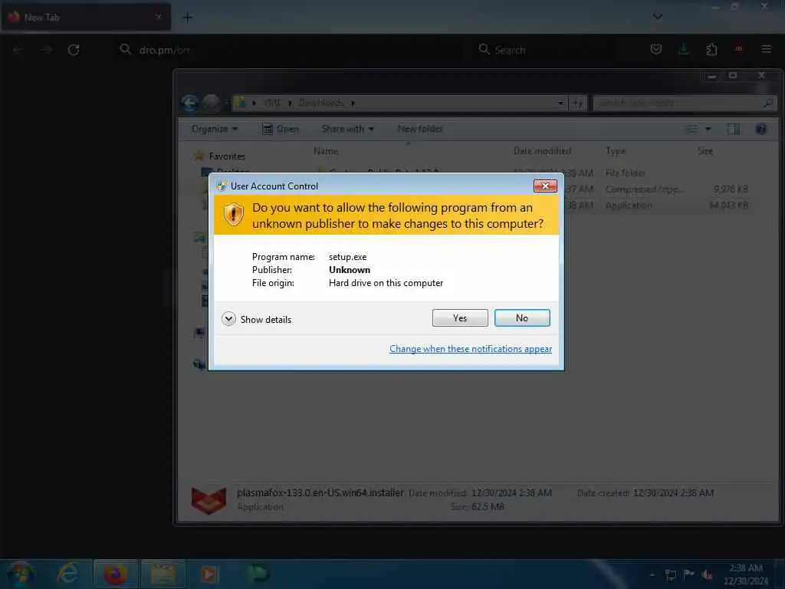Open a new browser tab
The width and height of the screenshot is (785, 589).
click(188, 18)
